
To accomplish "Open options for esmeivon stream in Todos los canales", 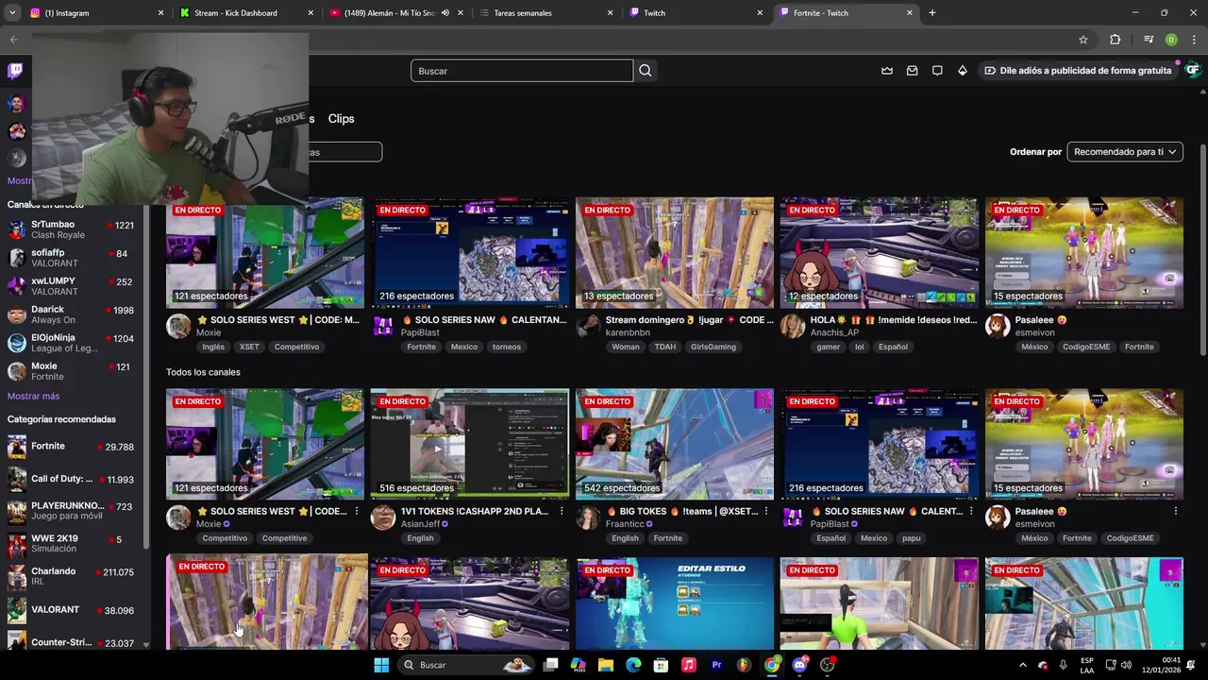I will (x=1175, y=511).
